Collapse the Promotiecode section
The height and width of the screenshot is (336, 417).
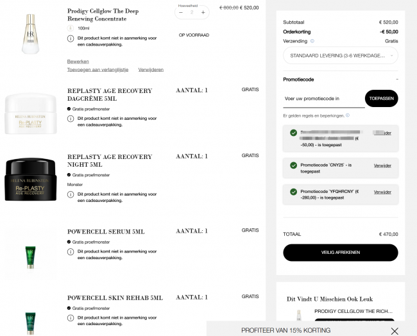pos(397,80)
